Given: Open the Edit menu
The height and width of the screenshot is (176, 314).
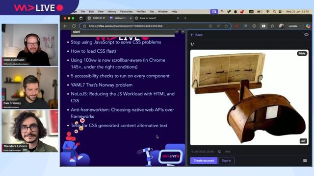Looking at the screenshot, I should pyautogui.click(x=91, y=12).
